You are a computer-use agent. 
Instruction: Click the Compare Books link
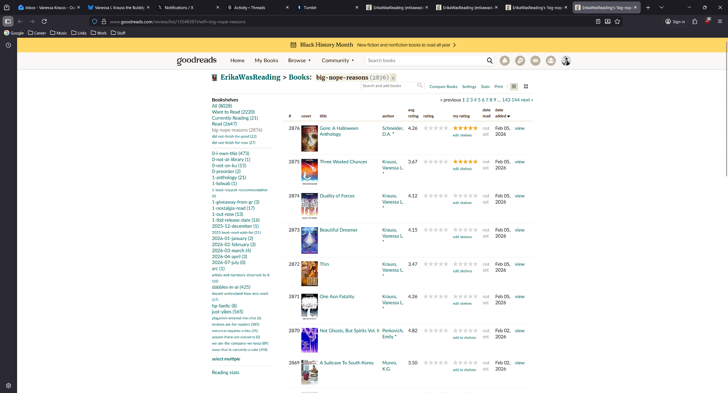click(x=443, y=87)
